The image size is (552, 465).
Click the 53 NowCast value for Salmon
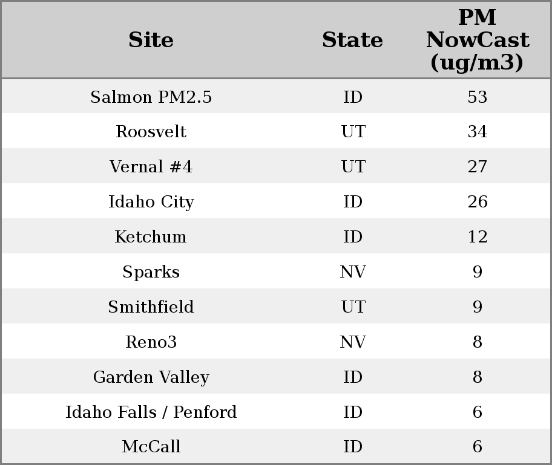pos(477,97)
